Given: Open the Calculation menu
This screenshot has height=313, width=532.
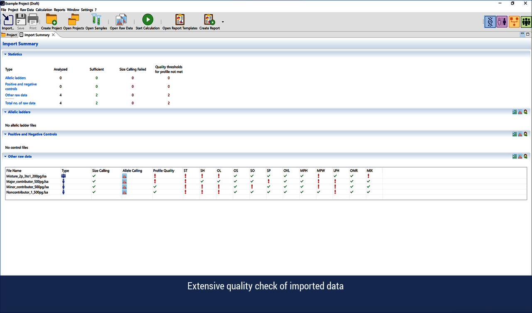Looking at the screenshot, I should tap(44, 10).
